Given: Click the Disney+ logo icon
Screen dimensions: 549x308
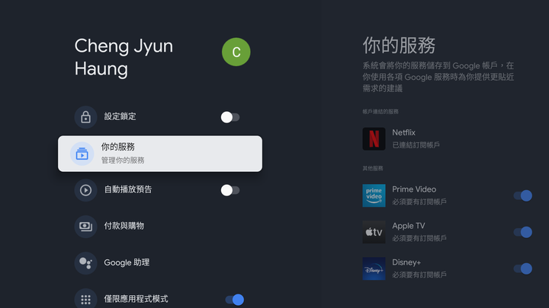Looking at the screenshot, I should (x=374, y=268).
